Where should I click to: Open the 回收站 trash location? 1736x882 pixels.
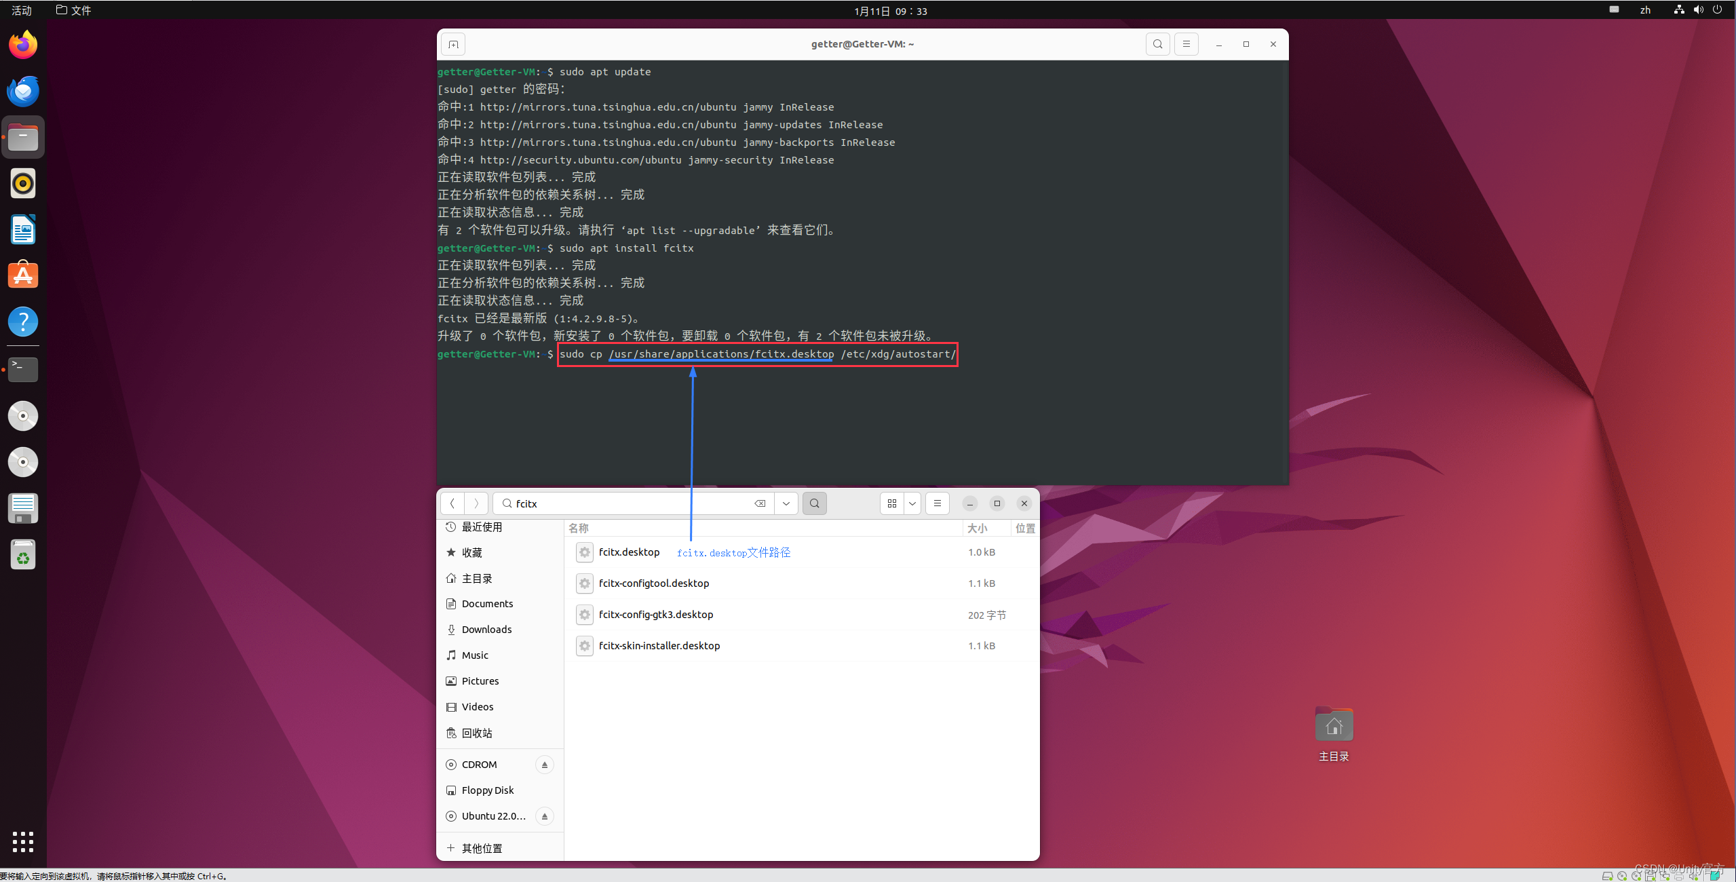tap(476, 733)
